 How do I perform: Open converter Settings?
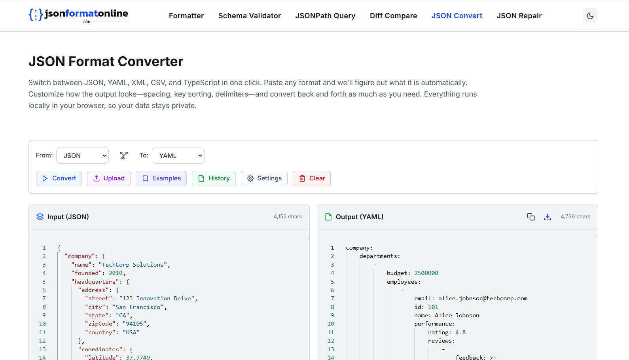(x=264, y=178)
